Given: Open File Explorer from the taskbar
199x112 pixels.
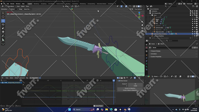Looking at the screenshot, I should click(107, 109).
